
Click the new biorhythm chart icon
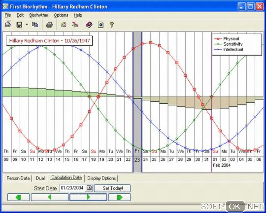pyautogui.click(x=8, y=24)
